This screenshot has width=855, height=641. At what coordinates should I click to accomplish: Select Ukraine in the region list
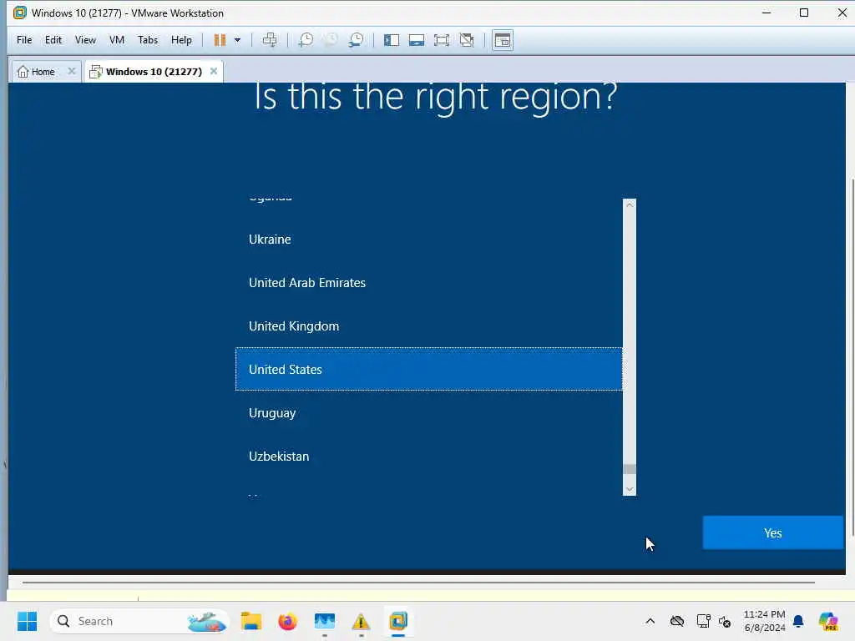[428, 240]
